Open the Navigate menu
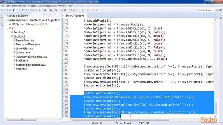 (32, 6)
